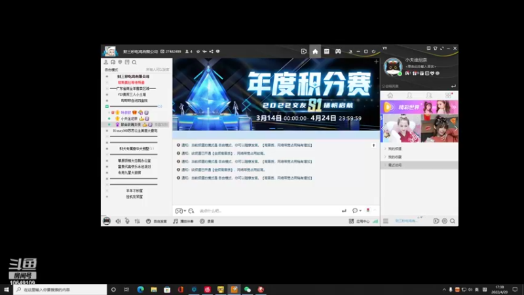Click the favorite star icon in channel header

[x=198, y=52]
